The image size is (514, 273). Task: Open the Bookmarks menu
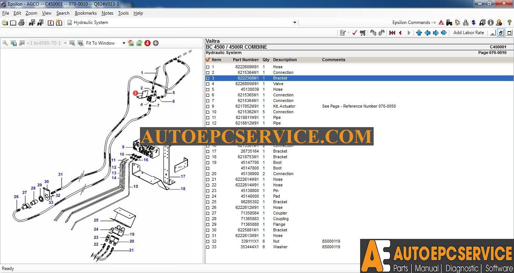[x=86, y=13]
